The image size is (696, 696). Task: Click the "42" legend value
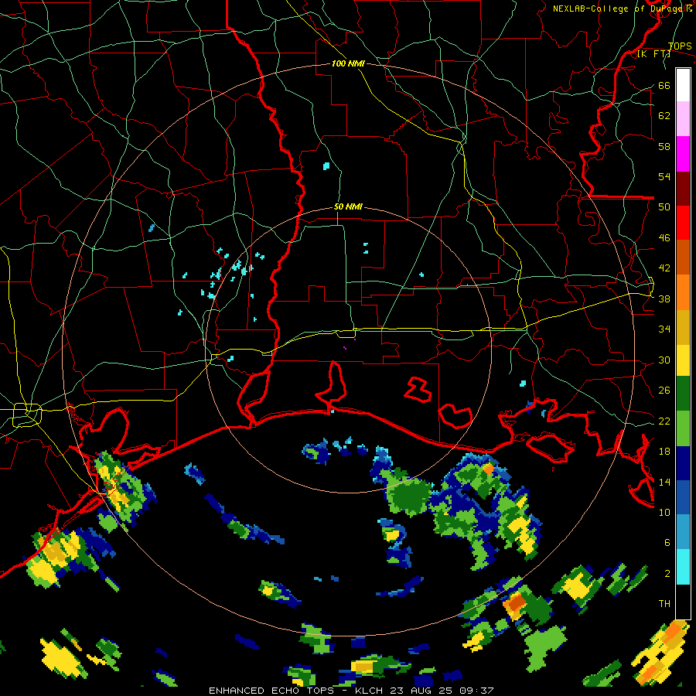point(664,268)
